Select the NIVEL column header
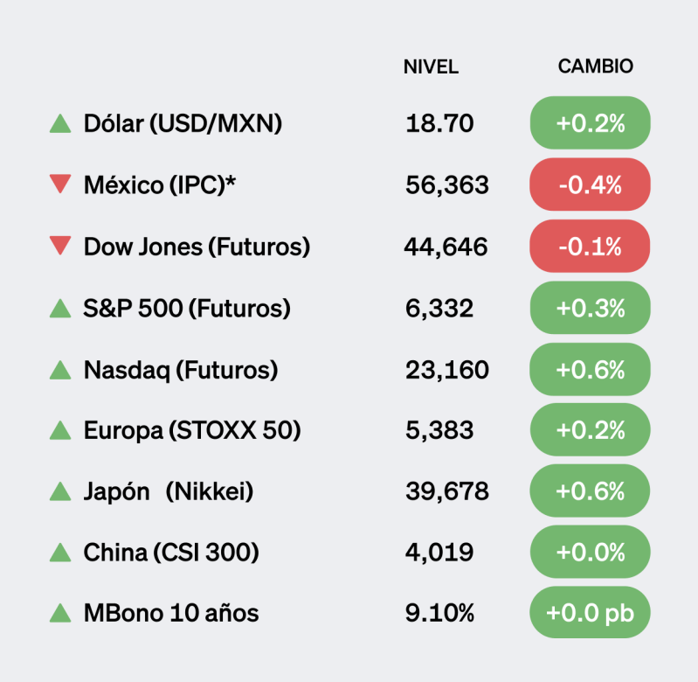 tap(431, 67)
